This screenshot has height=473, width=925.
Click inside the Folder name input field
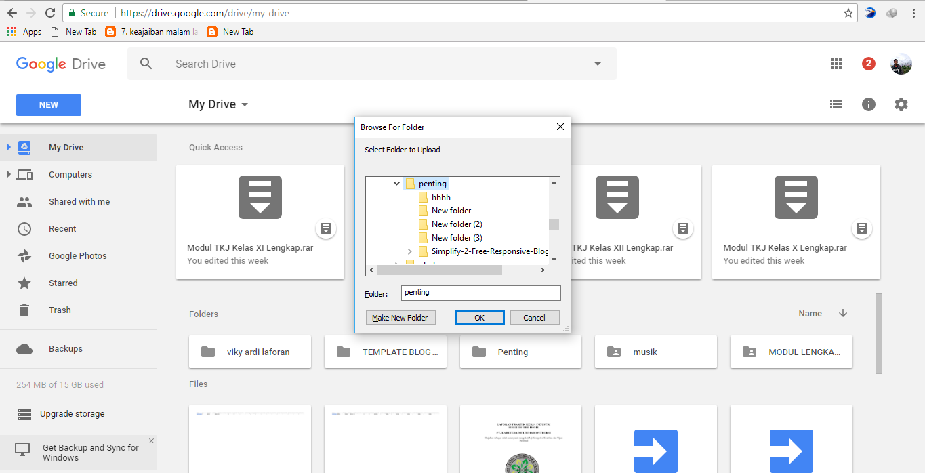(480, 292)
